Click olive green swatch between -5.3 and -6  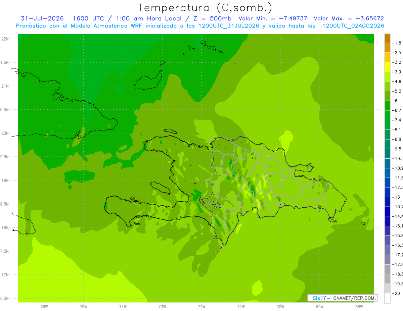(387, 96)
